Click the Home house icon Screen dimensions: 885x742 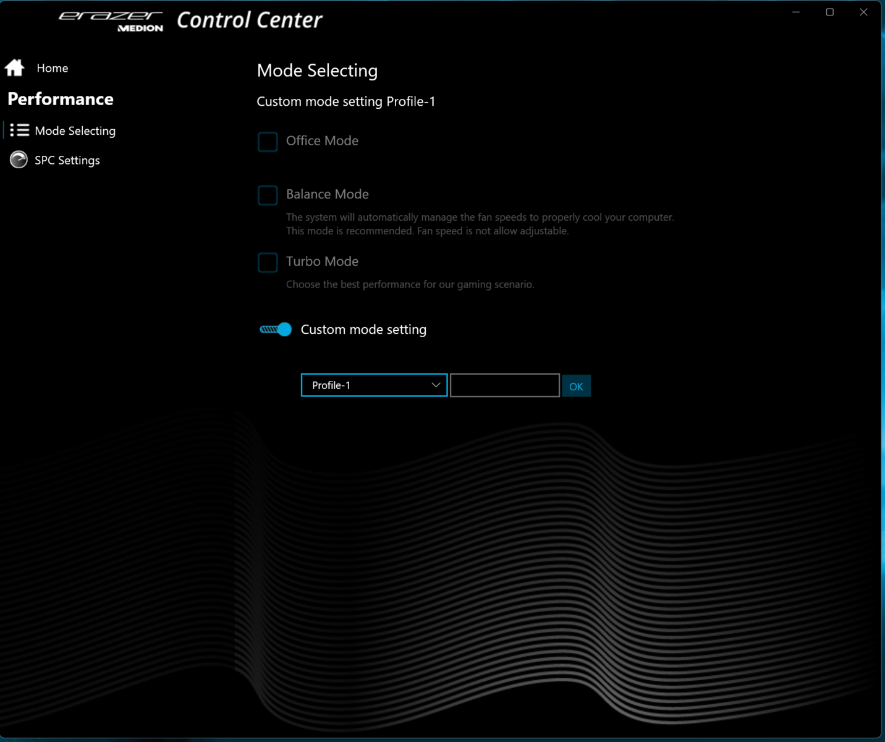click(15, 67)
